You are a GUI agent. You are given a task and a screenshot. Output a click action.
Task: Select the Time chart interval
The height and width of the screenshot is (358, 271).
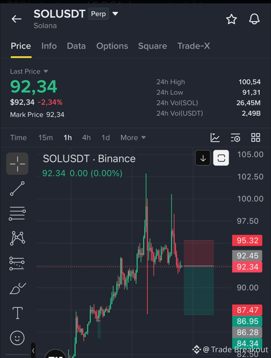pyautogui.click(x=18, y=138)
